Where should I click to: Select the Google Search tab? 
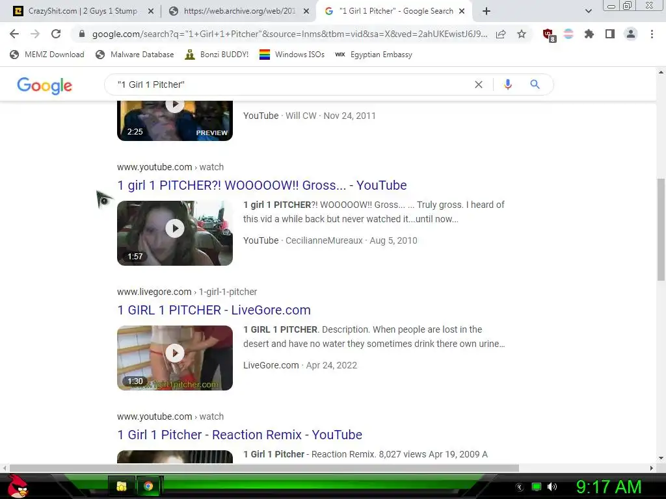(x=395, y=11)
